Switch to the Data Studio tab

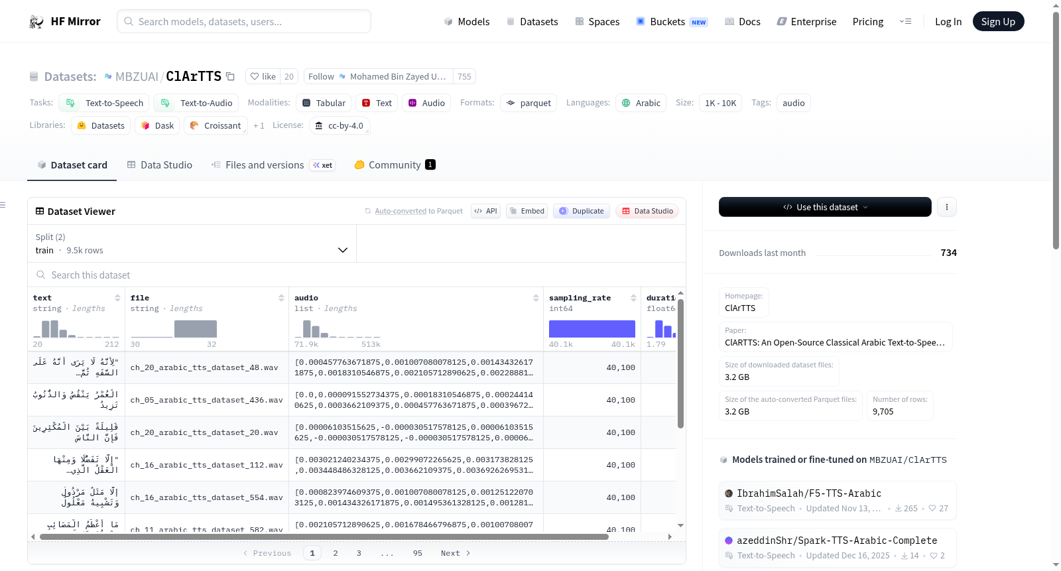pyautogui.click(x=160, y=165)
